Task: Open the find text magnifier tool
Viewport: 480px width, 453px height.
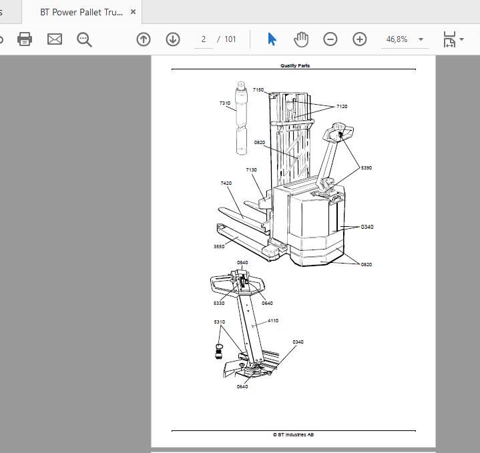Action: pyautogui.click(x=84, y=40)
